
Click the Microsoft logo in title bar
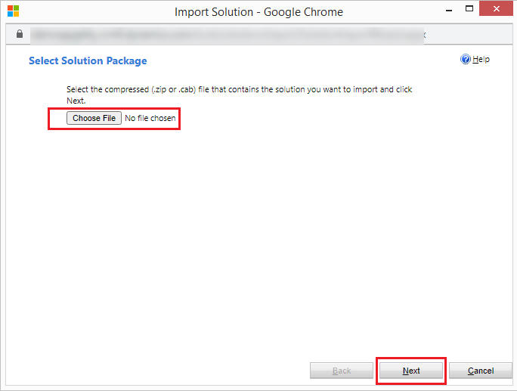(x=13, y=11)
